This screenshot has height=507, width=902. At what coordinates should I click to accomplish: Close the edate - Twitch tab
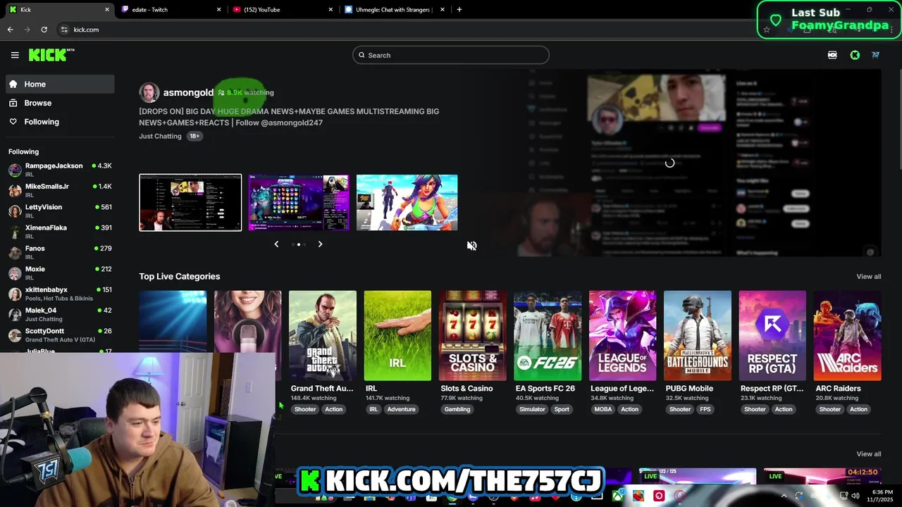coord(218,10)
